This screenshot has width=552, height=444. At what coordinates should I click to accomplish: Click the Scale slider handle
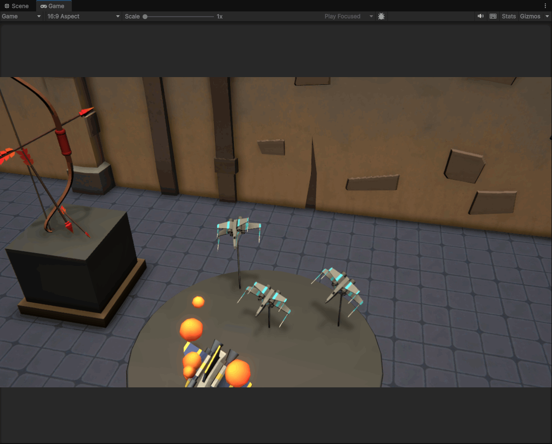pyautogui.click(x=145, y=17)
